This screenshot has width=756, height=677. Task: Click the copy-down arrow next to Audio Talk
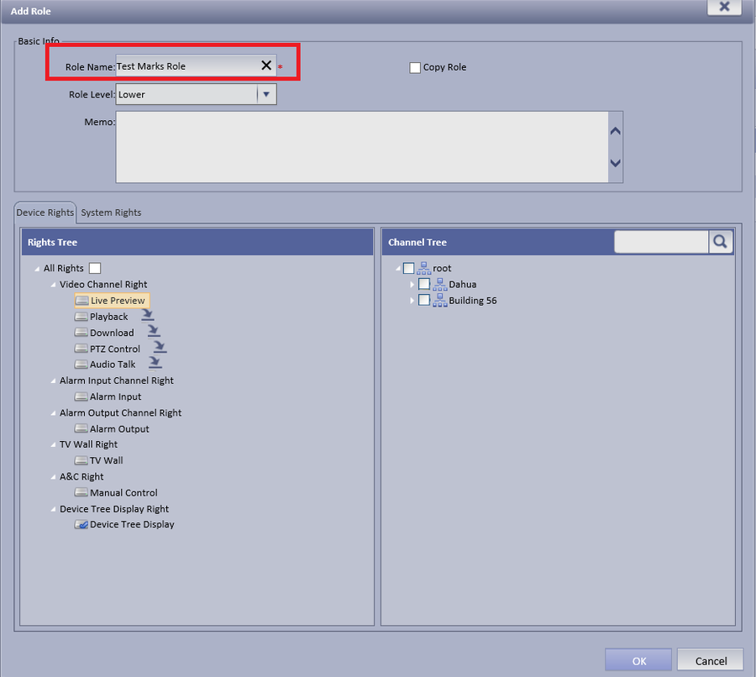point(155,362)
